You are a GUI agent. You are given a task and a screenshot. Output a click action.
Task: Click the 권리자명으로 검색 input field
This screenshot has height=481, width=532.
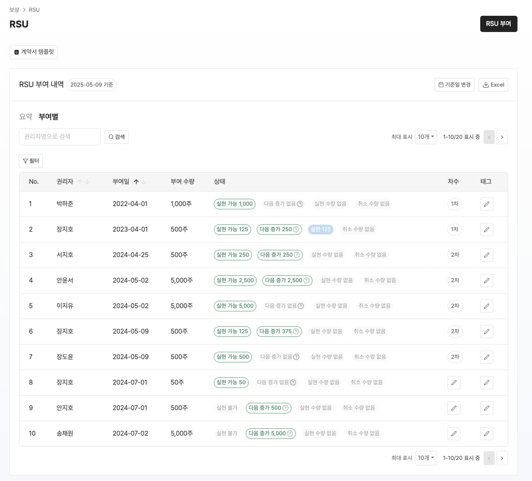[59, 137]
